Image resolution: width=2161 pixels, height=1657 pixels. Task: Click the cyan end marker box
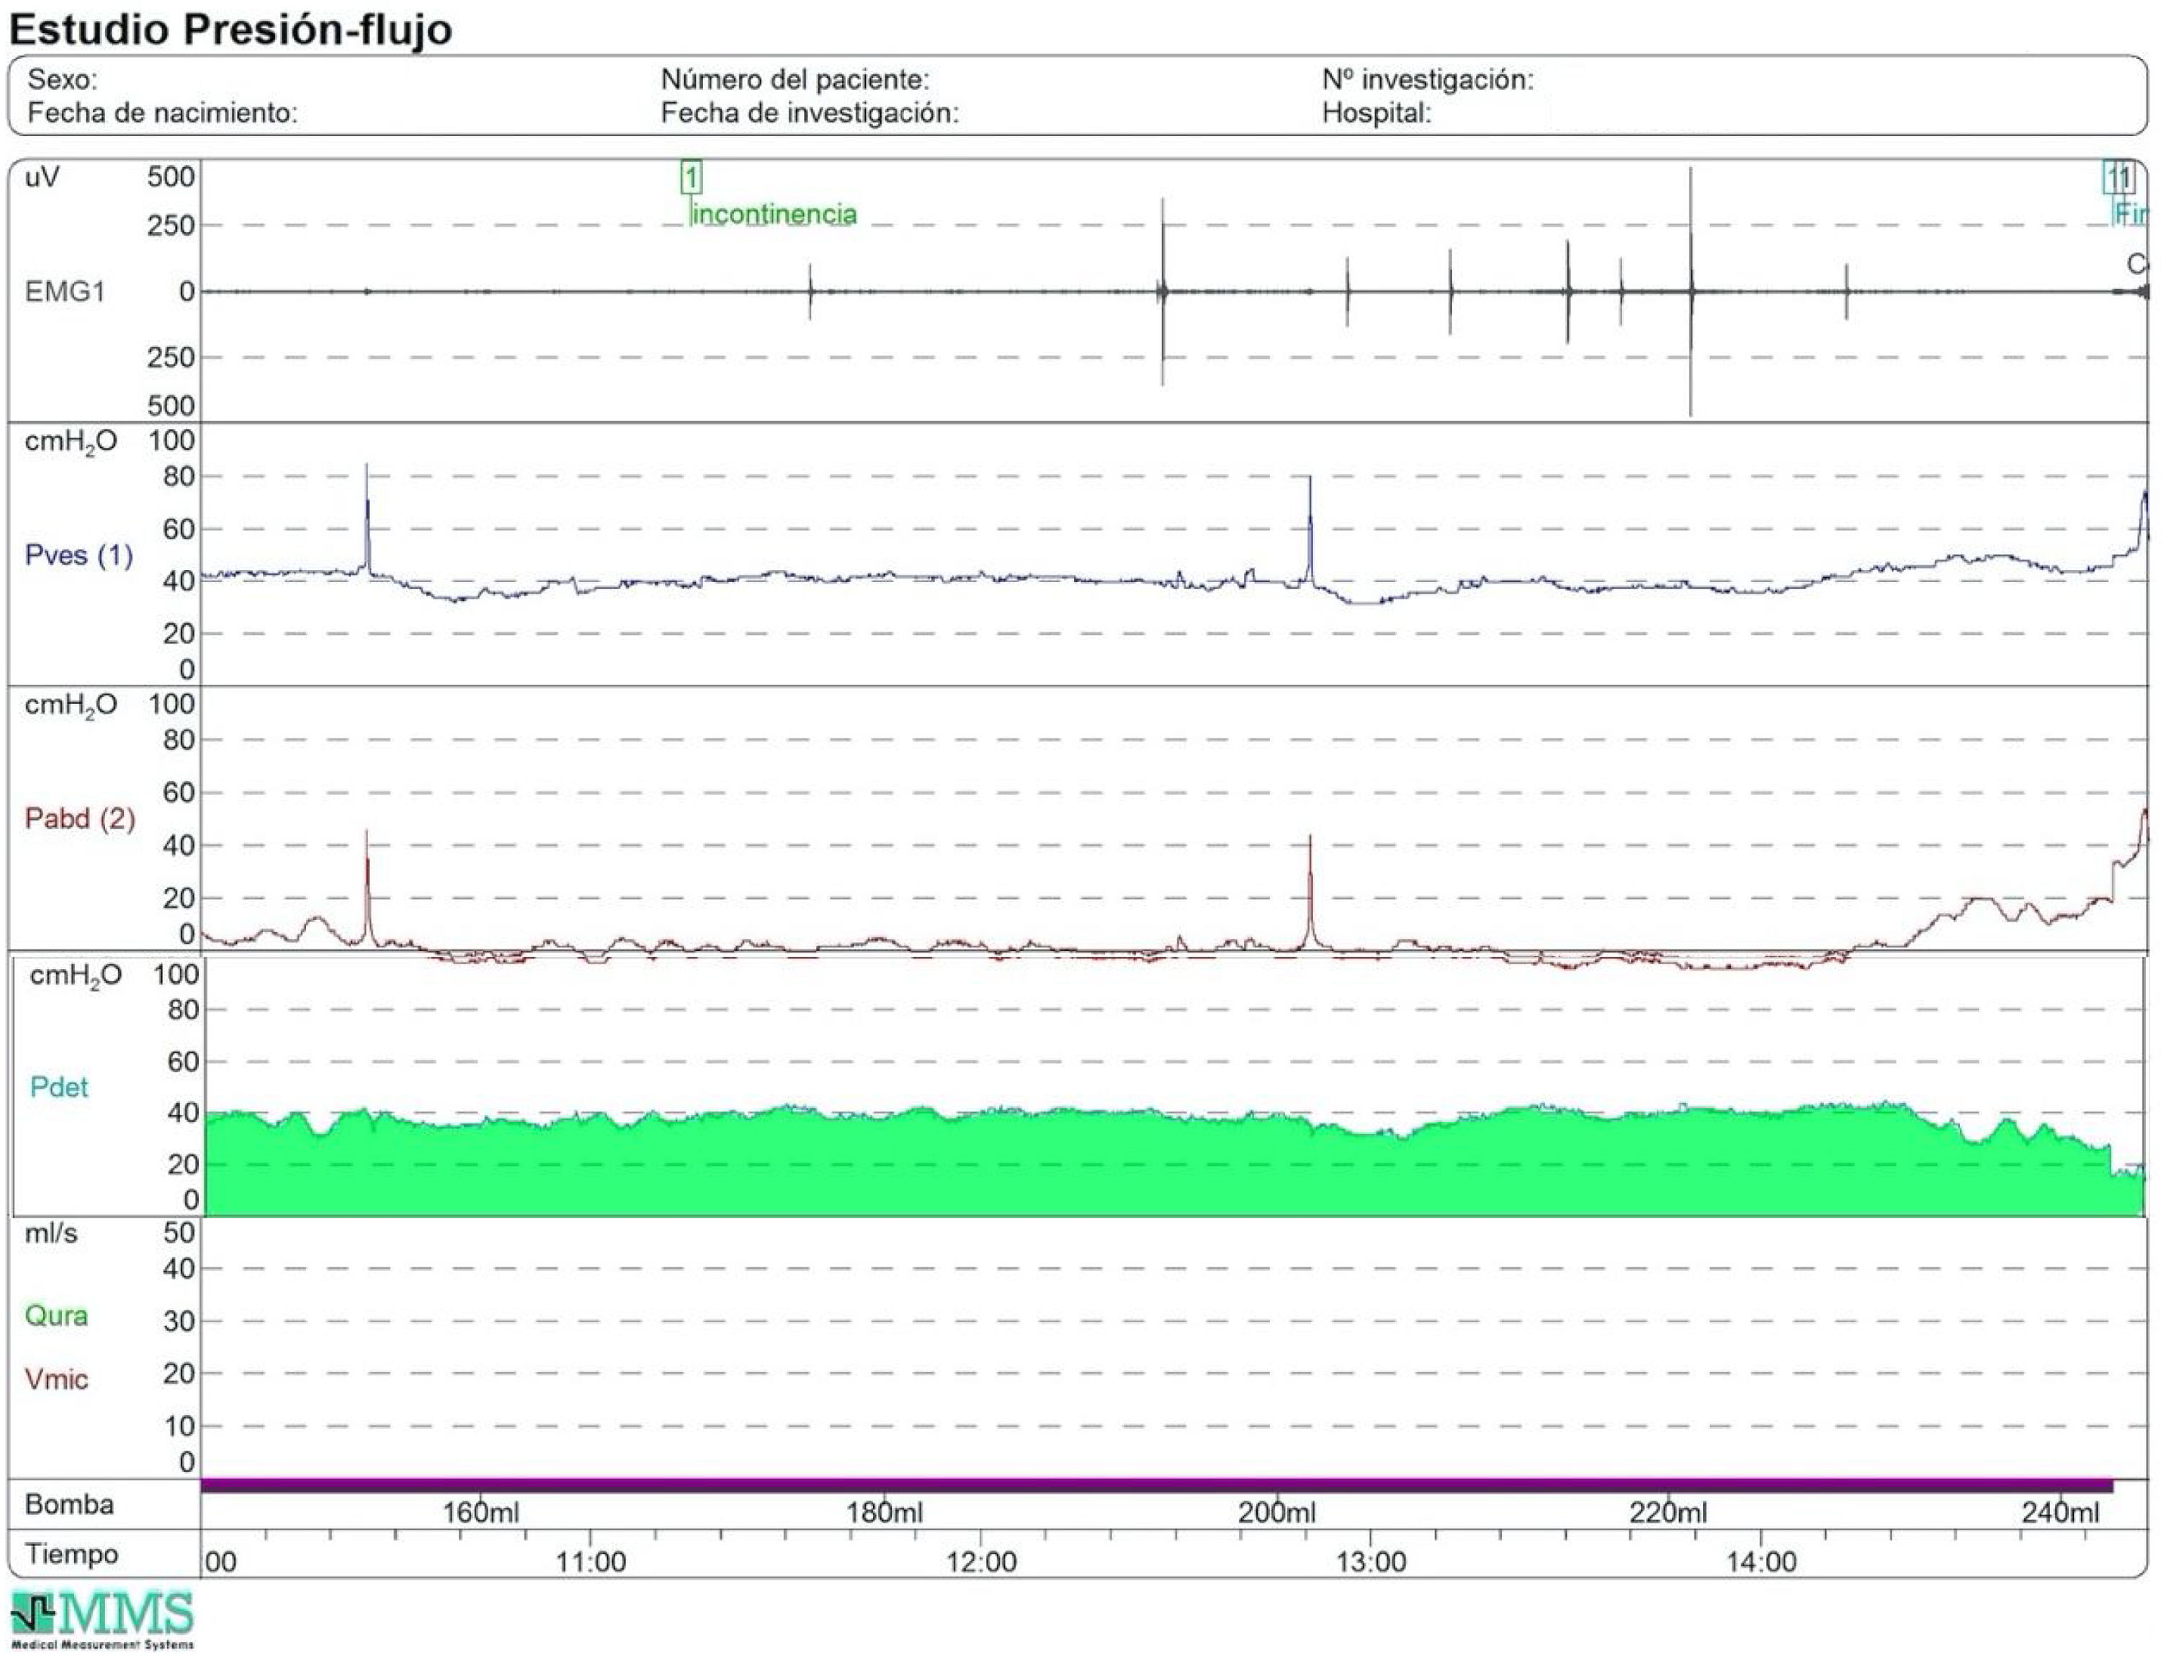point(2111,179)
